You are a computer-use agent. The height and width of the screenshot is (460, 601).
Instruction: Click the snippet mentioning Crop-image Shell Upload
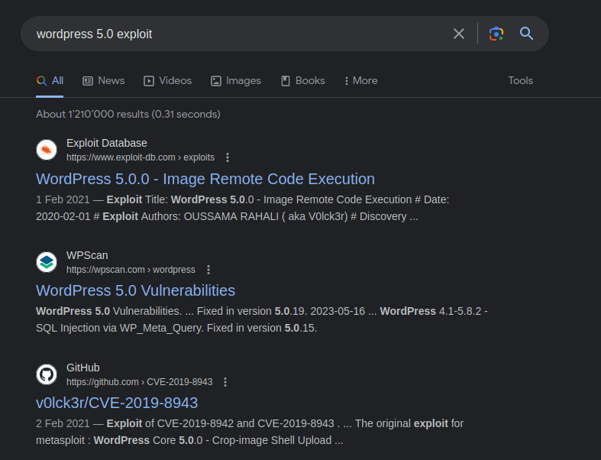coord(250,432)
